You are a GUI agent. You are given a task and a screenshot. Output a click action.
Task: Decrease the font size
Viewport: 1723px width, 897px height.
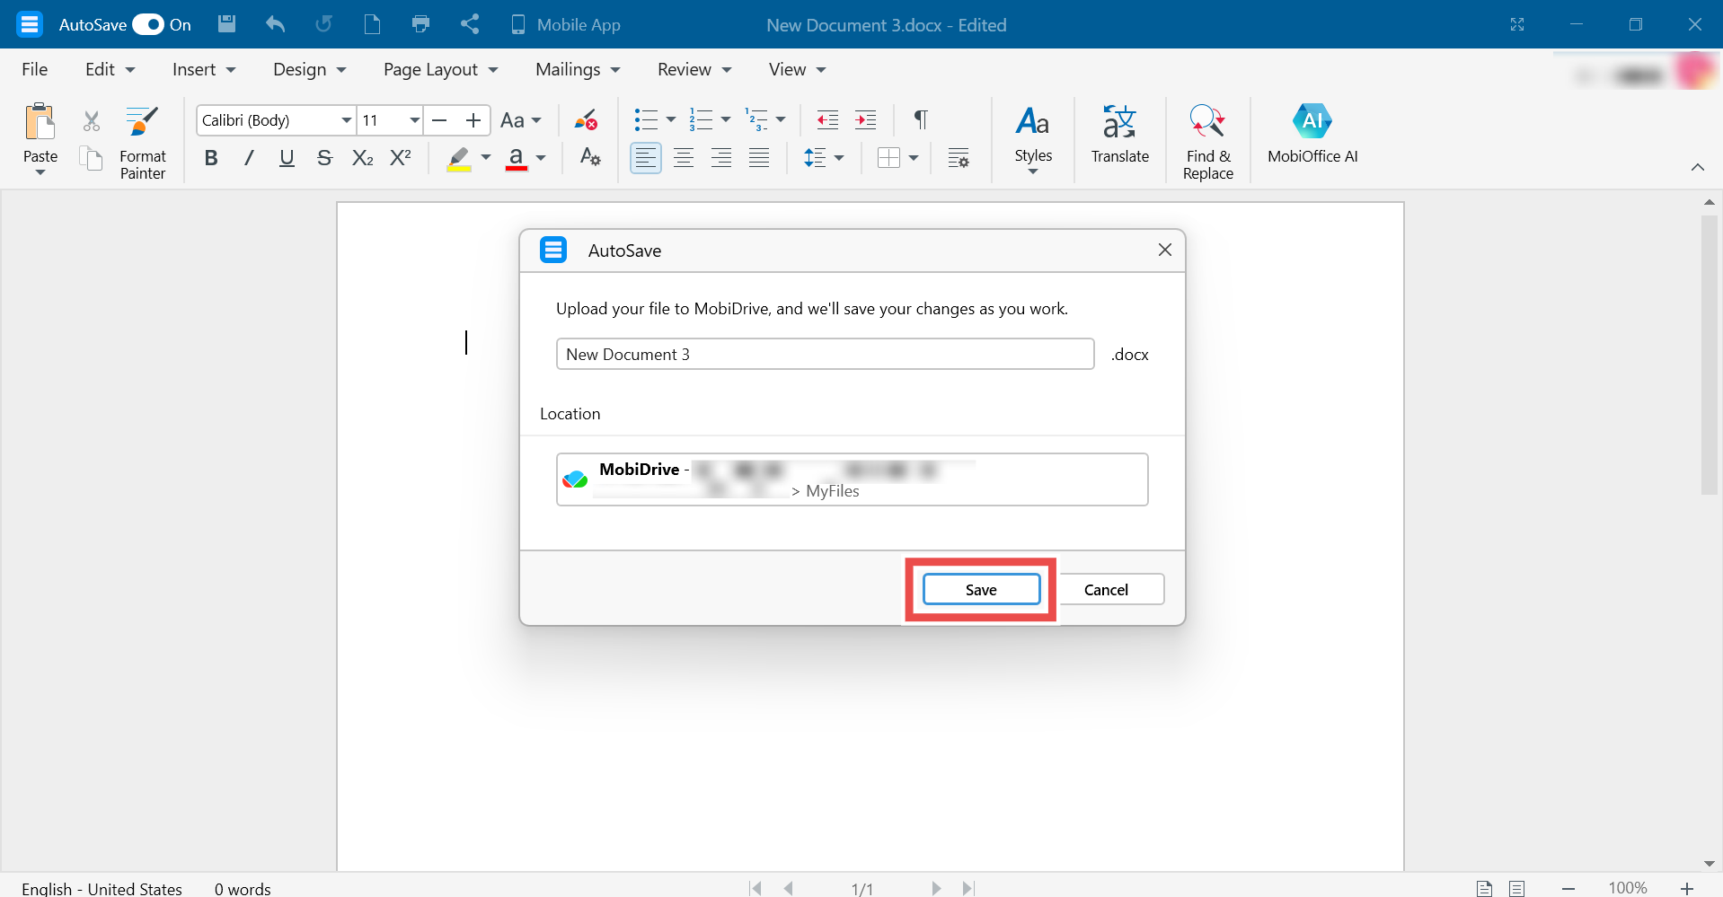tap(439, 120)
